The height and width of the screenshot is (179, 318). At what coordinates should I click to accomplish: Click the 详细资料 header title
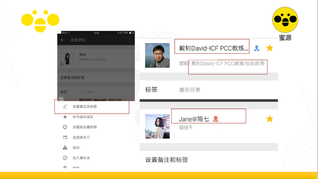coord(78,40)
